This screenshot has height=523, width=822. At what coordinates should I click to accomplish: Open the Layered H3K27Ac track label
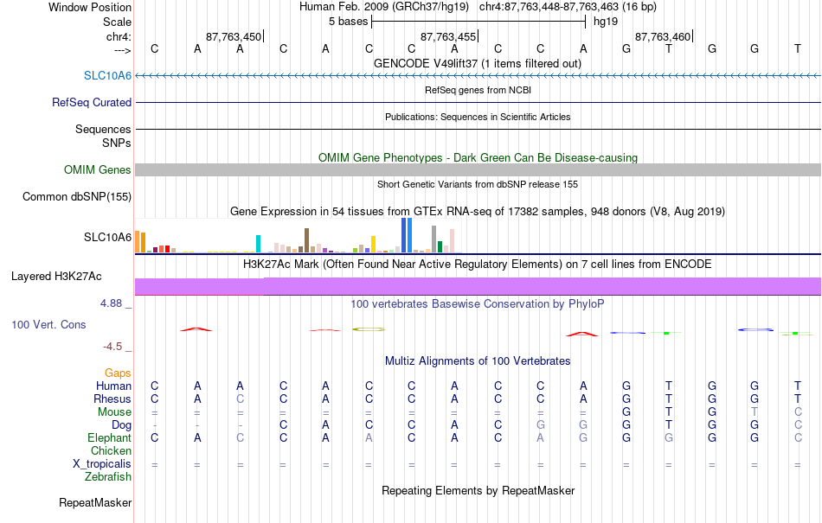tap(56, 276)
